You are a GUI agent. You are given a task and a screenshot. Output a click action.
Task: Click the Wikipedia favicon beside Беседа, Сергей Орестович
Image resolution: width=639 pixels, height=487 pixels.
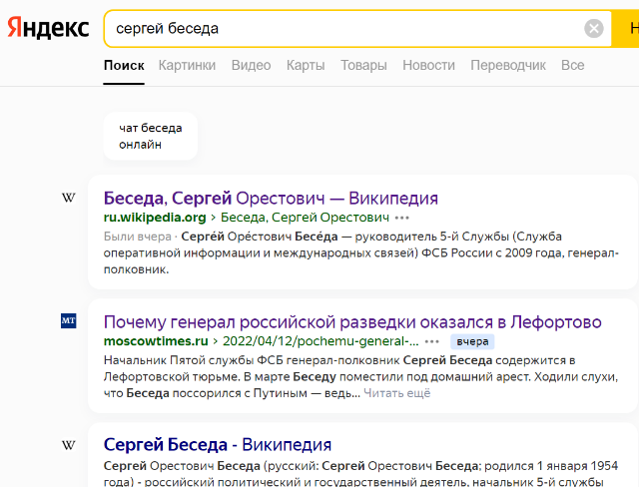point(69,198)
